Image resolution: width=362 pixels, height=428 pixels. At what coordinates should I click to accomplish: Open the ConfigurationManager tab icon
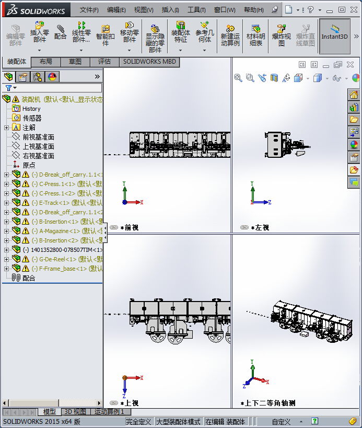tap(38, 77)
